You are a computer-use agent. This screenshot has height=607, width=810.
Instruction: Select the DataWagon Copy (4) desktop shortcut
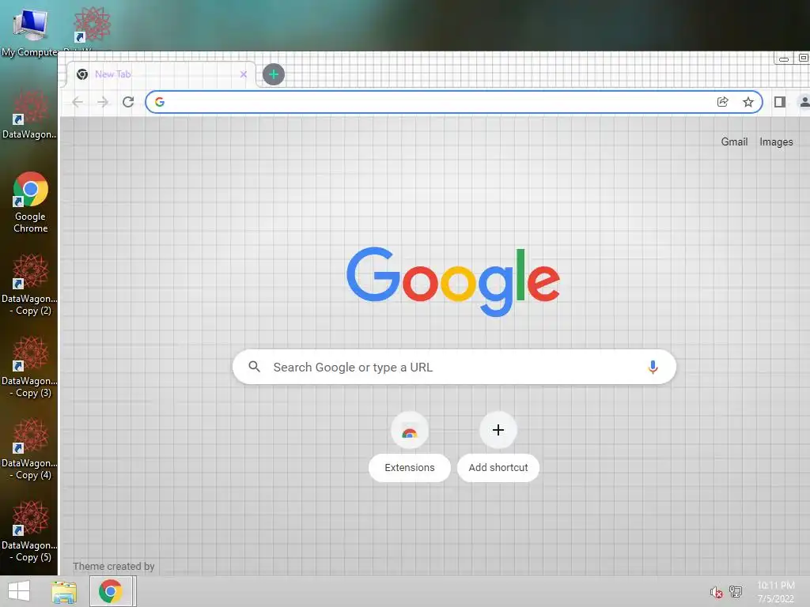tap(30, 449)
